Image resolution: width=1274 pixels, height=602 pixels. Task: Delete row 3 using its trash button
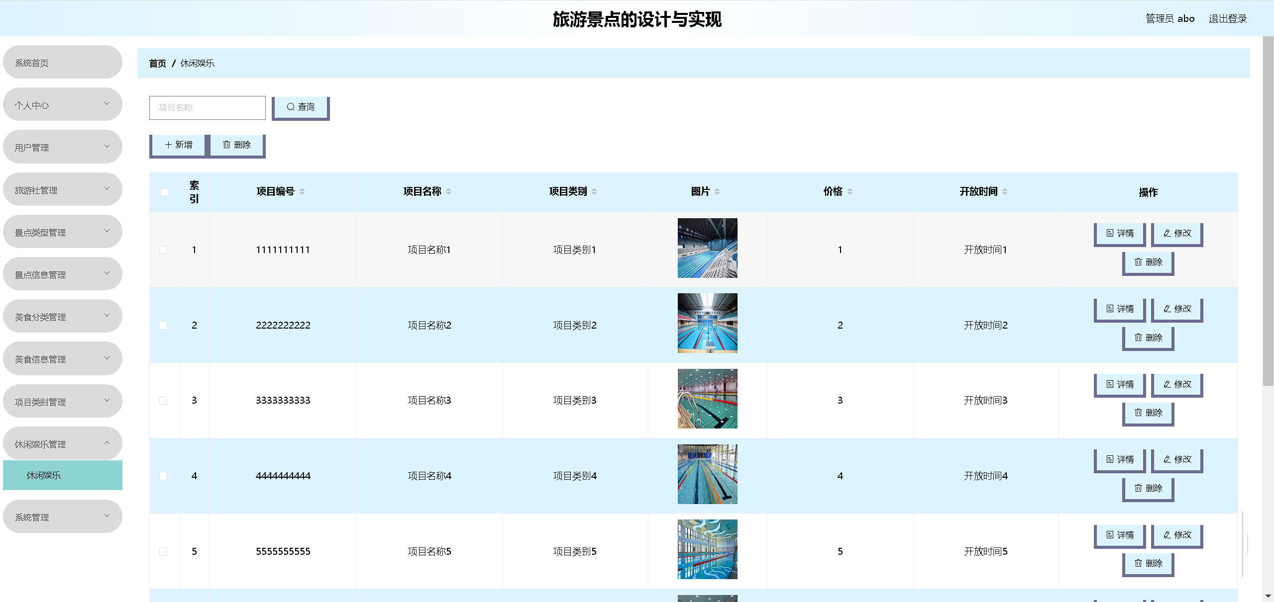pos(1148,413)
